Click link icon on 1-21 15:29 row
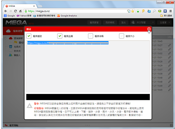175x129 pixels. click(169, 66)
